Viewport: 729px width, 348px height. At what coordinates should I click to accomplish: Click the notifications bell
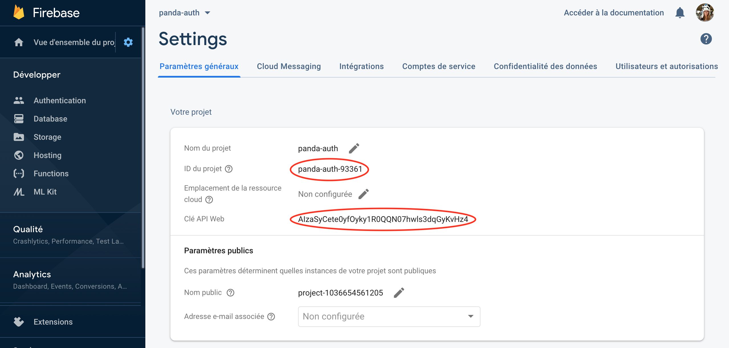(x=680, y=13)
